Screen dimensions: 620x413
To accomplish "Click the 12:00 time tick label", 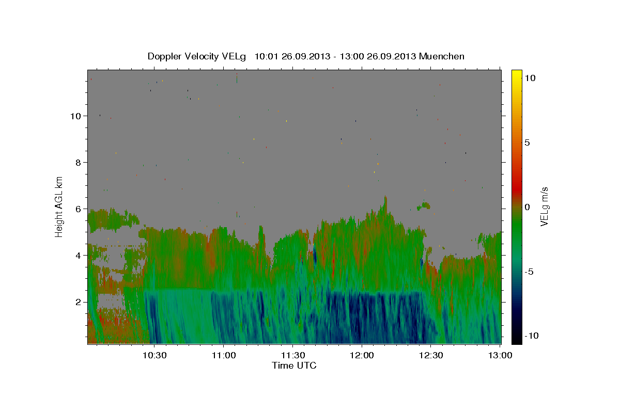I will 362,356.
